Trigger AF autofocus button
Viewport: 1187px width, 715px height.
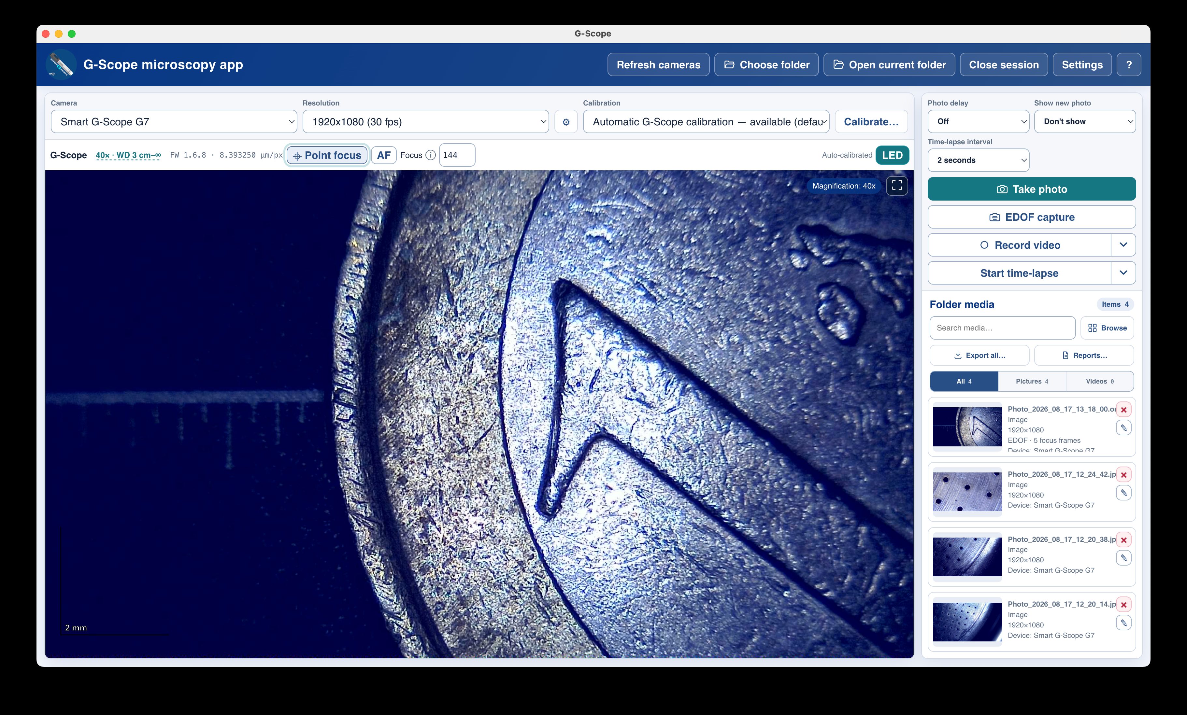pos(384,155)
